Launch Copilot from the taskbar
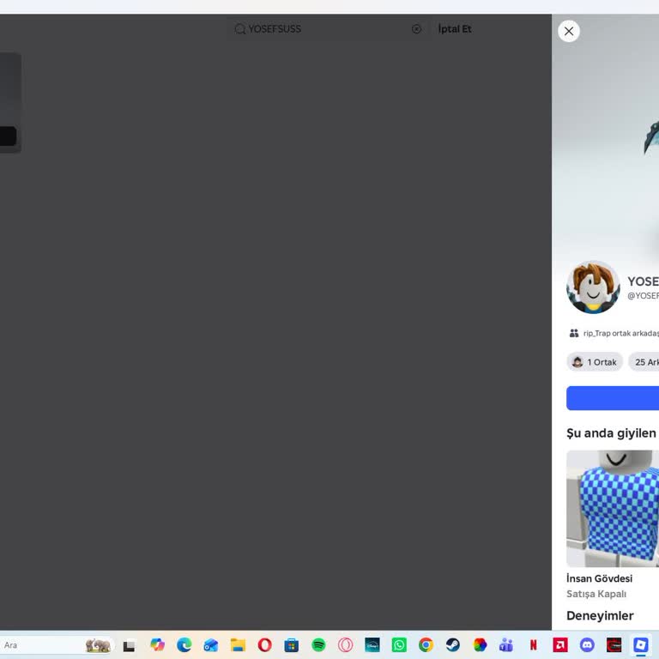 coord(158,644)
